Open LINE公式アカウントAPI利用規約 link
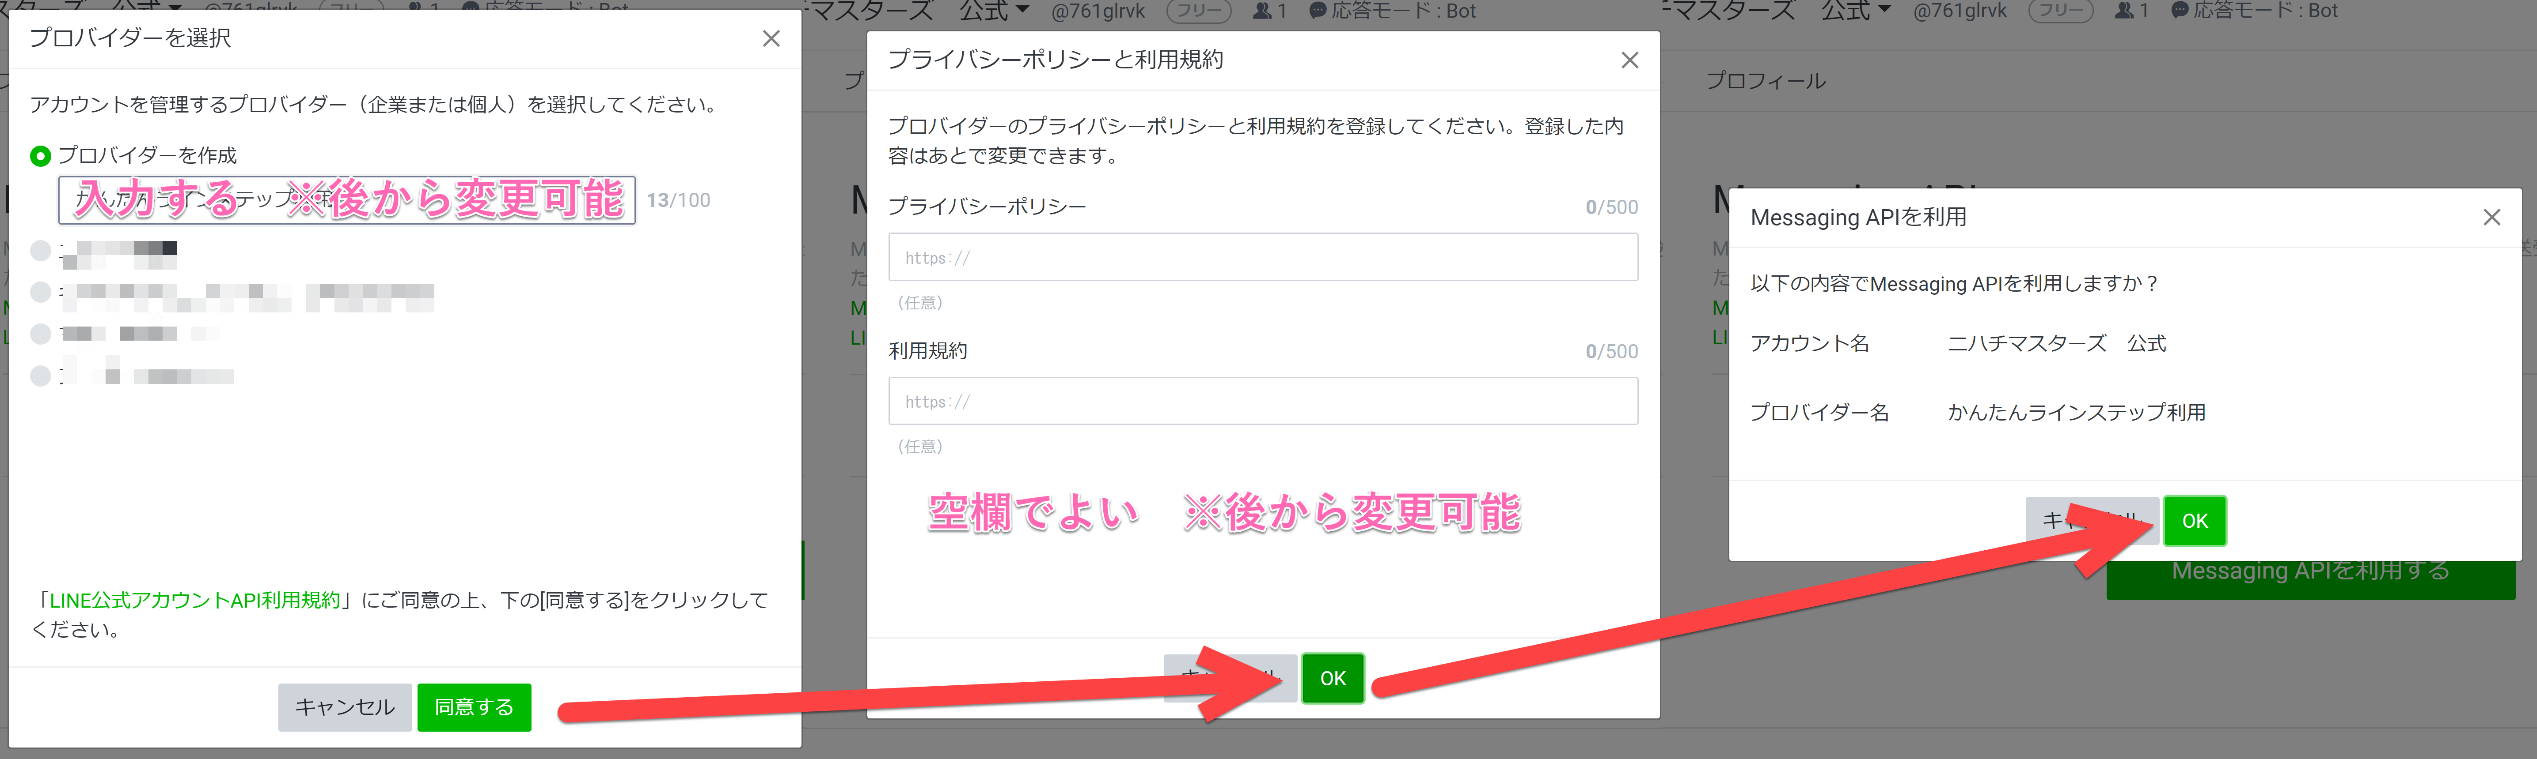The image size is (2537, 759). (194, 600)
